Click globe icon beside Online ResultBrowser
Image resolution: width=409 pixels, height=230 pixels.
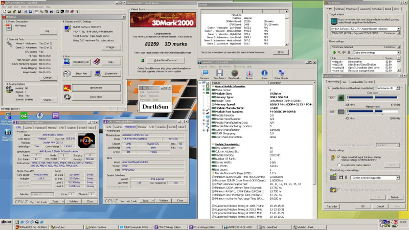click(143, 60)
